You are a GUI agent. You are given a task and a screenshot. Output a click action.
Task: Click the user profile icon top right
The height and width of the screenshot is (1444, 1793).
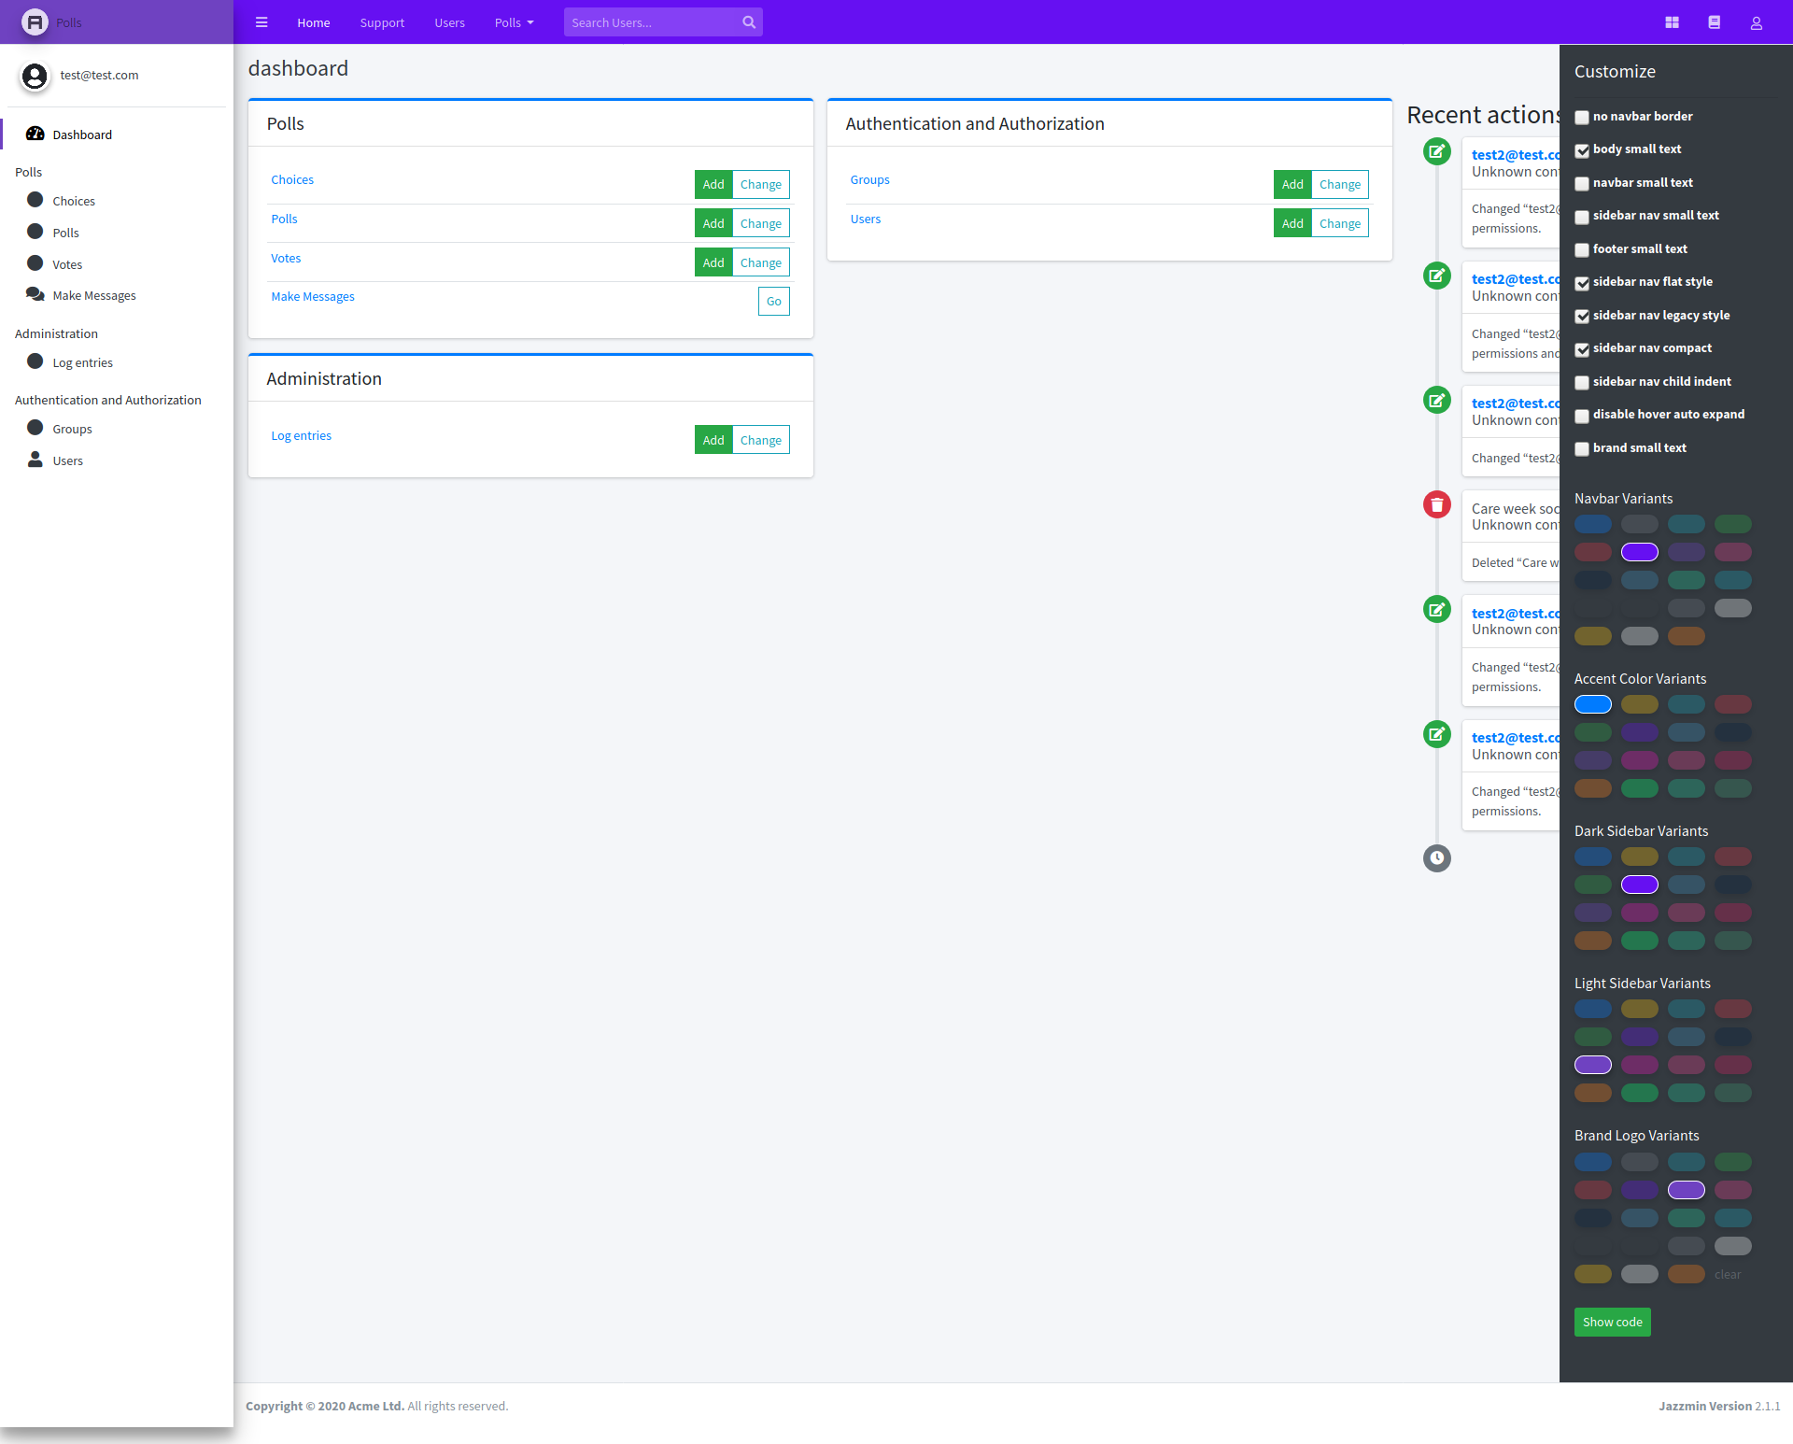point(1758,22)
